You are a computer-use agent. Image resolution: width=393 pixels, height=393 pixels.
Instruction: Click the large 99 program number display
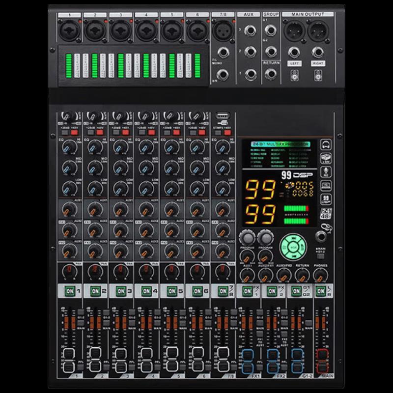(260, 190)
